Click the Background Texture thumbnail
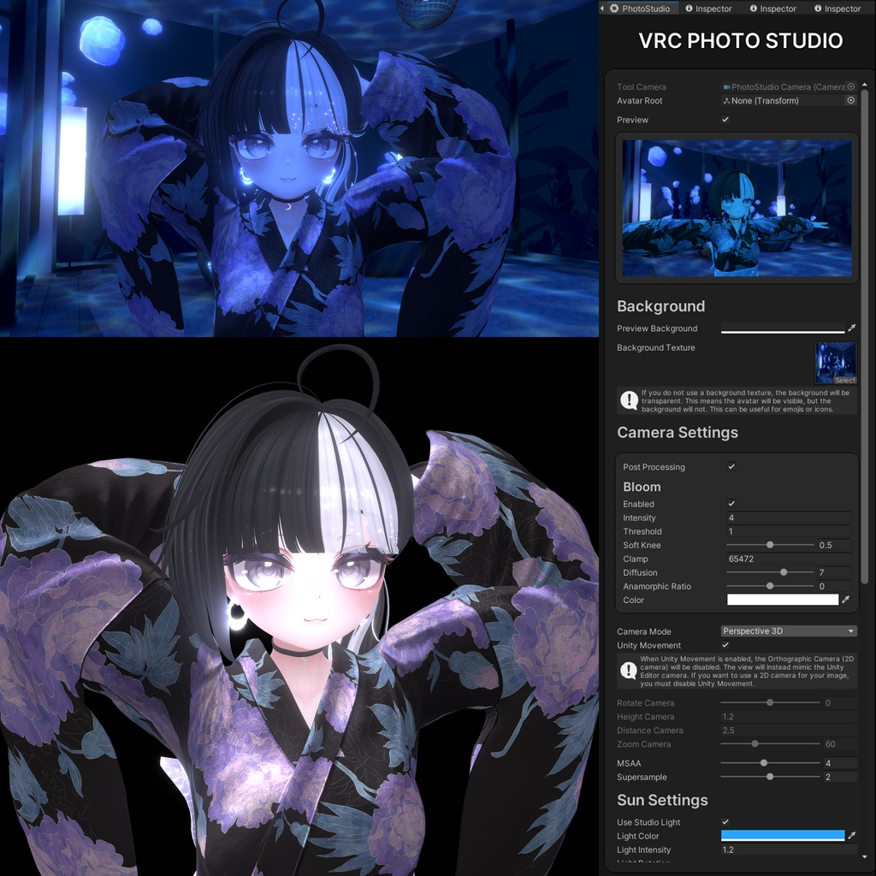The image size is (876, 876). pyautogui.click(x=835, y=358)
